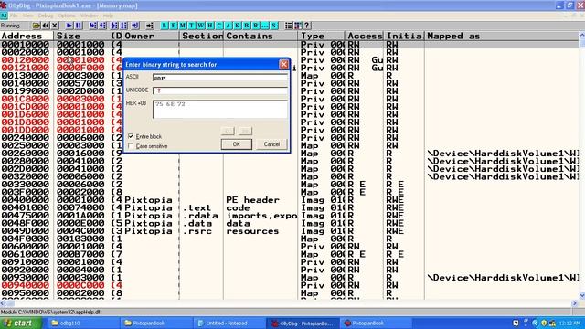Open Memory map via M toolbar button
Screen dimensions: 585x329
tap(183, 26)
